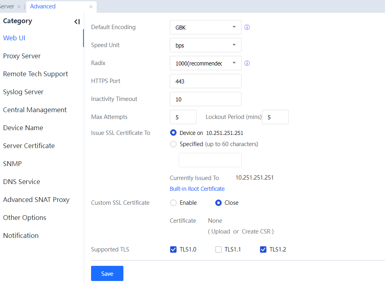385x283 pixels.
Task: Toggle the TLS1.2 checkbox
Action: click(x=263, y=249)
